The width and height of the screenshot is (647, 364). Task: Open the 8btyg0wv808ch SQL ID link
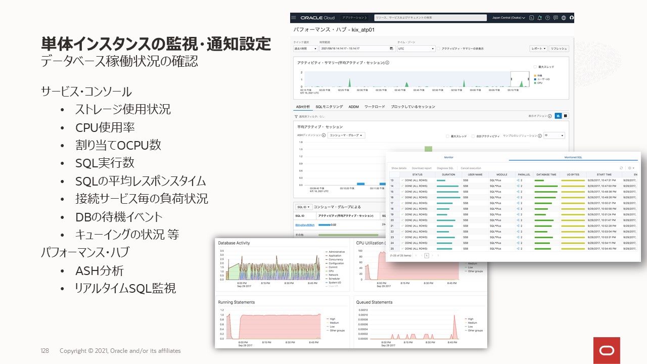click(x=305, y=225)
